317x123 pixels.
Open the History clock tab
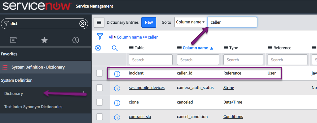click(x=75, y=40)
